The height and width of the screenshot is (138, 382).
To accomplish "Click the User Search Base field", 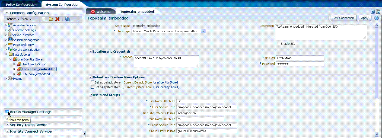I will [x=207, y=107].
